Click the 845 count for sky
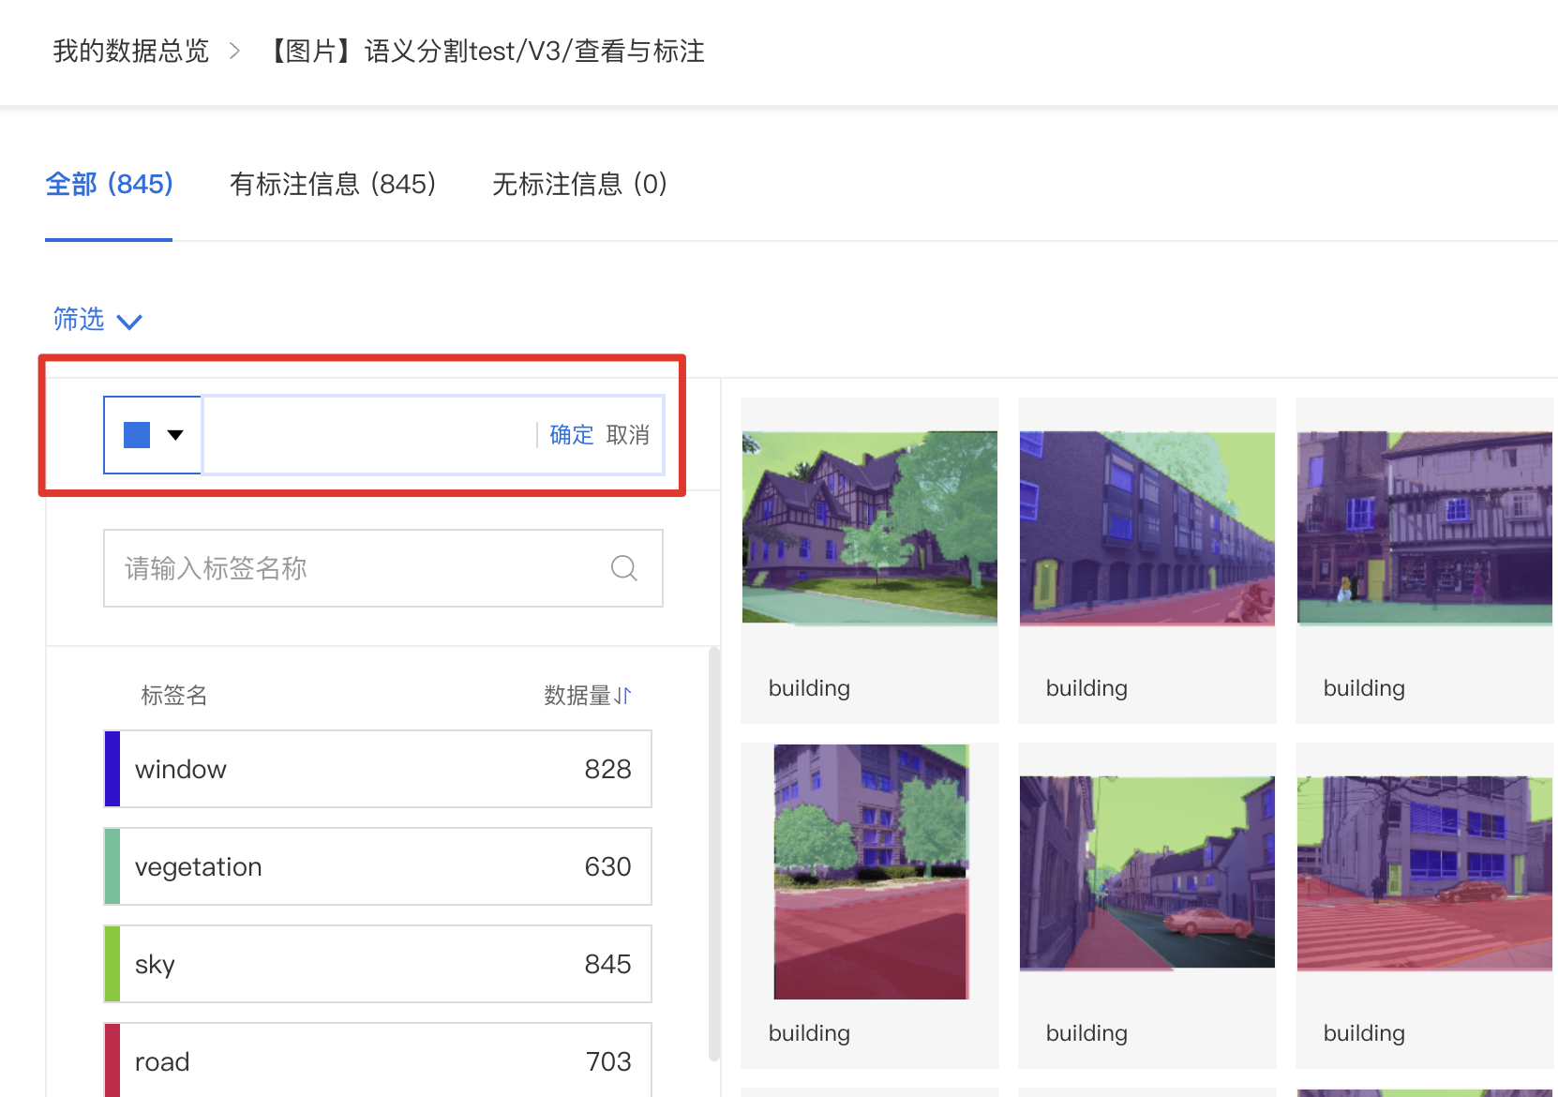Viewport: 1558px width, 1097px height. click(x=608, y=964)
